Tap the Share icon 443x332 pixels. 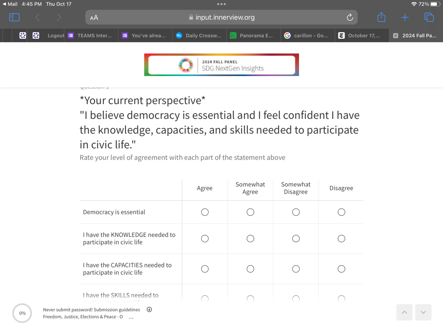381,17
